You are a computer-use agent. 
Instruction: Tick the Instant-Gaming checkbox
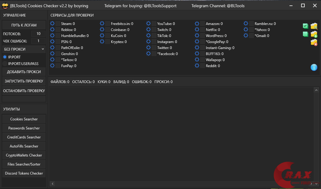[203, 48]
